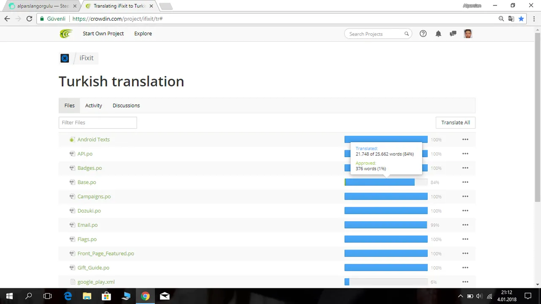This screenshot has height=304, width=541.
Task: Bookmark page with the star icon
Action: 521,19
